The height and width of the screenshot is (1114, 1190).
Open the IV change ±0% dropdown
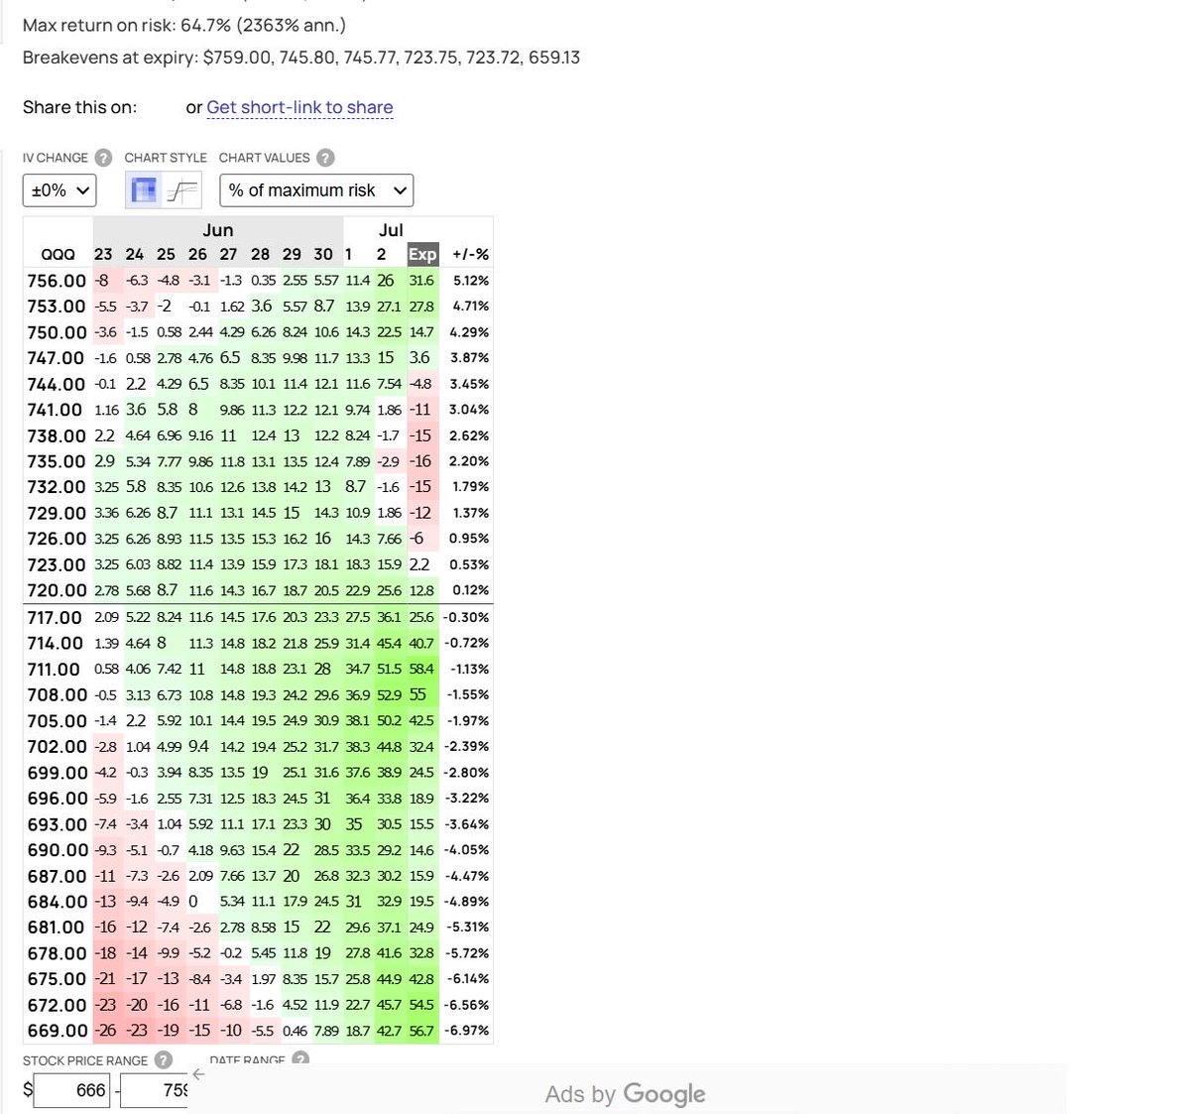(59, 189)
